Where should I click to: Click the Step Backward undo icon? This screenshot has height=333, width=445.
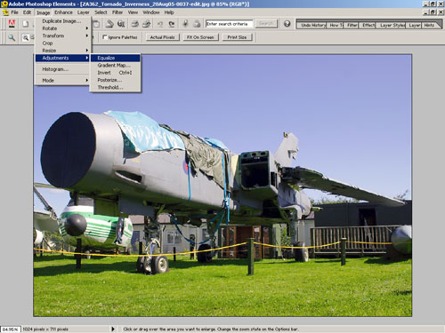[x=160, y=24]
